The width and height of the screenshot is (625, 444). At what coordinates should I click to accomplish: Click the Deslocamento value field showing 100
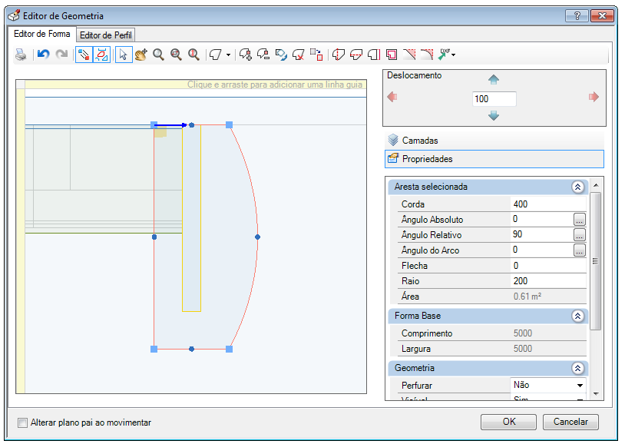click(x=494, y=99)
